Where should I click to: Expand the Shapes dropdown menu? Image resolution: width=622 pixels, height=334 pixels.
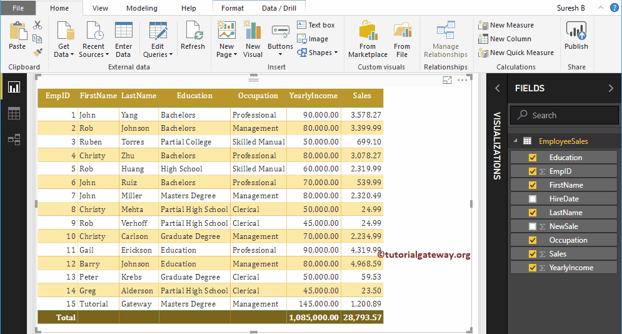(323, 53)
